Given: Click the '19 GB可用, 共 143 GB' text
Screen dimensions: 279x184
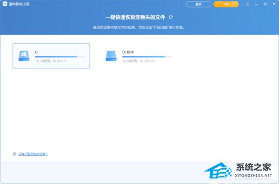Looking at the screenshot, I should point(138,61).
